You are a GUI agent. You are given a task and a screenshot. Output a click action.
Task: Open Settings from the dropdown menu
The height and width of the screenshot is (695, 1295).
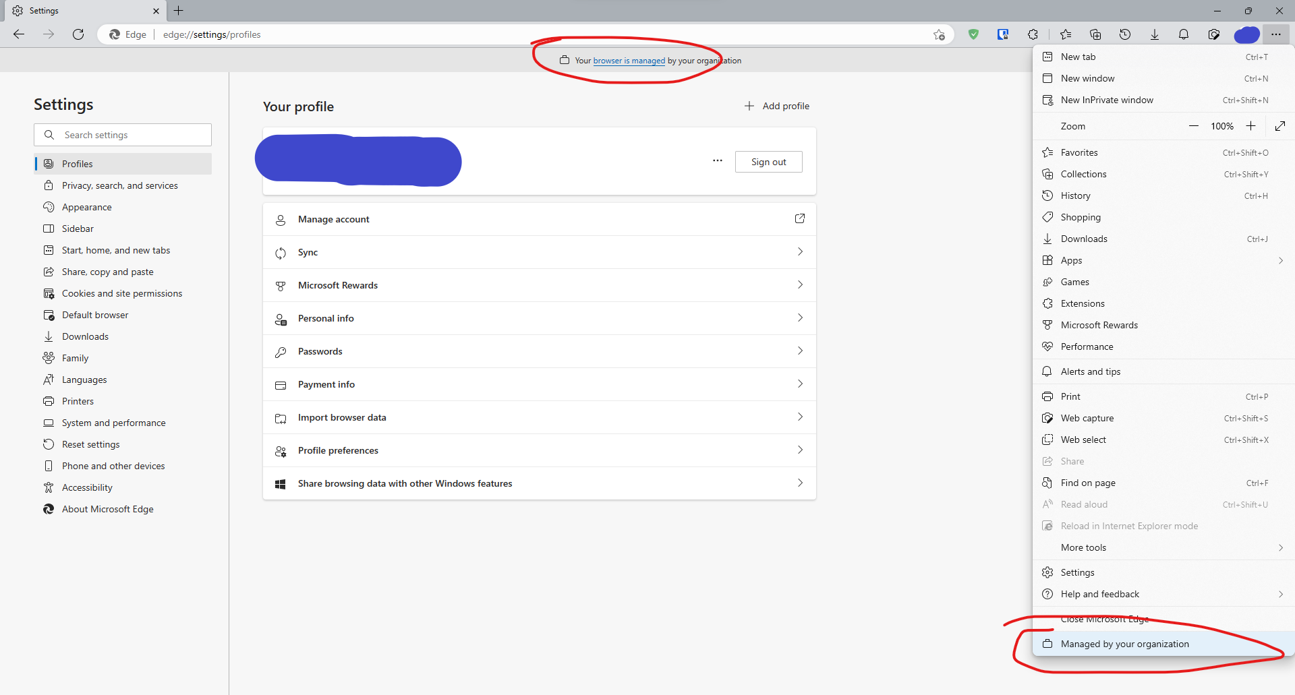(1163, 572)
